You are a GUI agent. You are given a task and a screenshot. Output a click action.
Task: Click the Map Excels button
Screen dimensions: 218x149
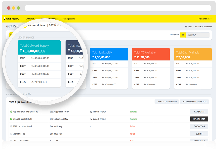(x=199, y=111)
